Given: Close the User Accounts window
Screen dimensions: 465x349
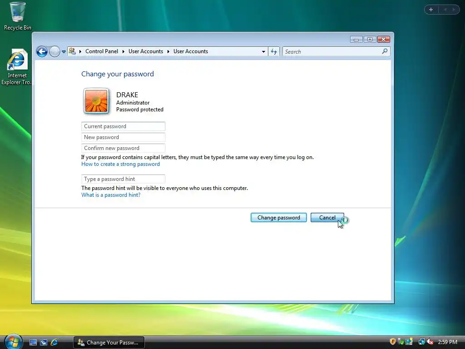Looking at the screenshot, I should (x=383, y=40).
